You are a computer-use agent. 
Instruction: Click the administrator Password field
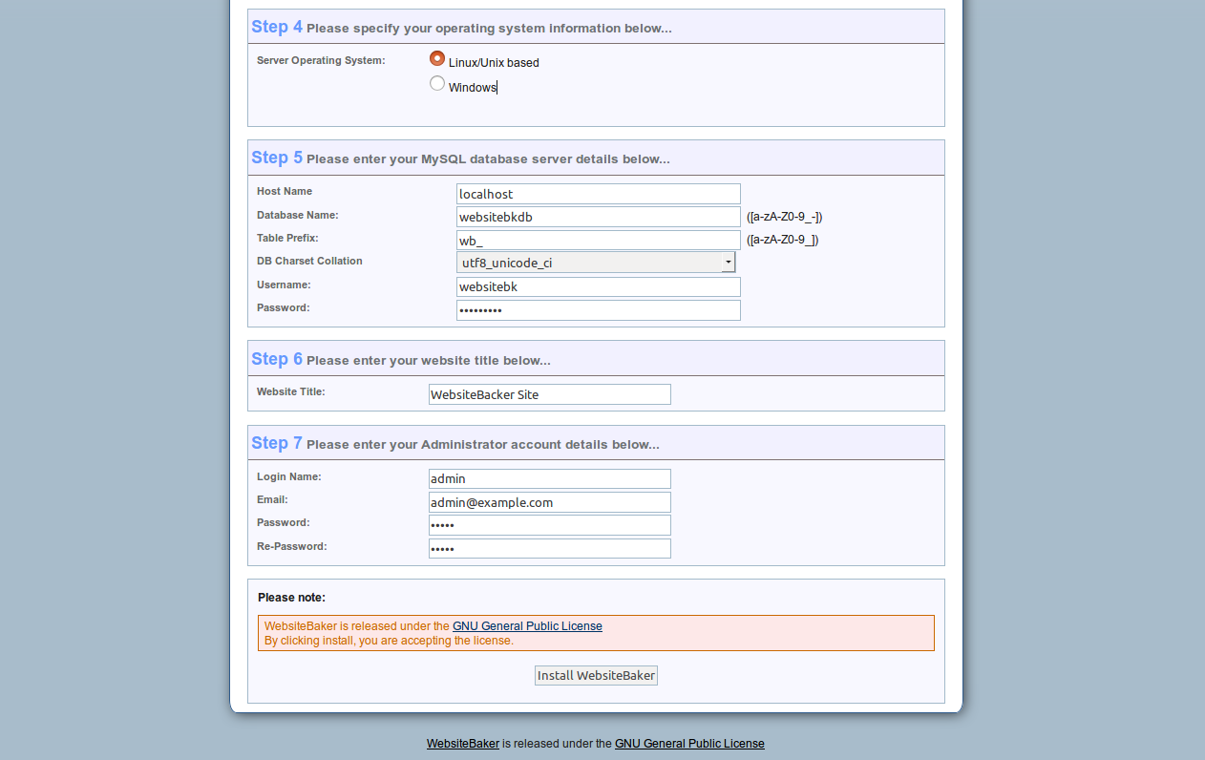[550, 525]
